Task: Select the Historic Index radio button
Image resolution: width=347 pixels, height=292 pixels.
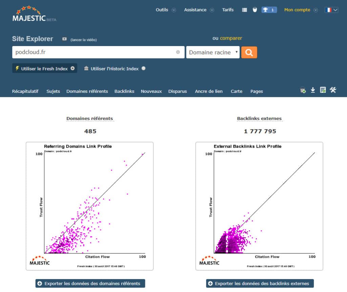Action: (144, 68)
